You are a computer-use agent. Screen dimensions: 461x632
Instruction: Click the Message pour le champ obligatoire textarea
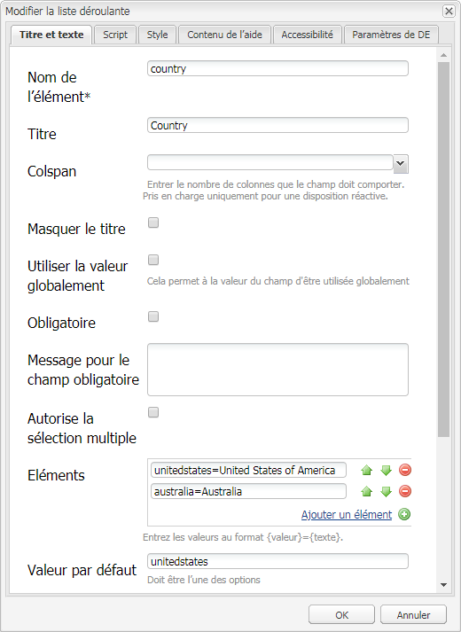click(277, 370)
